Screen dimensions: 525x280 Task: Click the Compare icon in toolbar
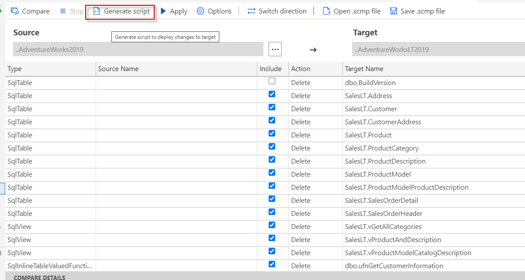point(15,11)
